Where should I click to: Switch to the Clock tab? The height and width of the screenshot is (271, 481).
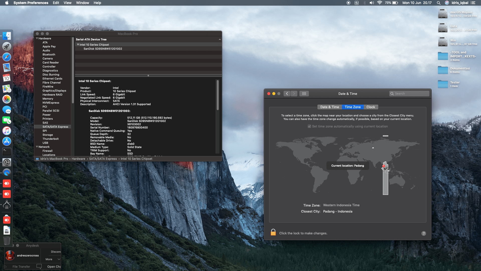(371, 107)
